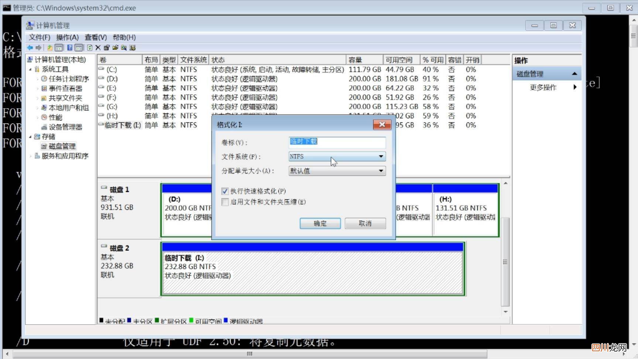The width and height of the screenshot is (638, 359).
Task: Click the Up one level folder icon
Action: pos(49,48)
